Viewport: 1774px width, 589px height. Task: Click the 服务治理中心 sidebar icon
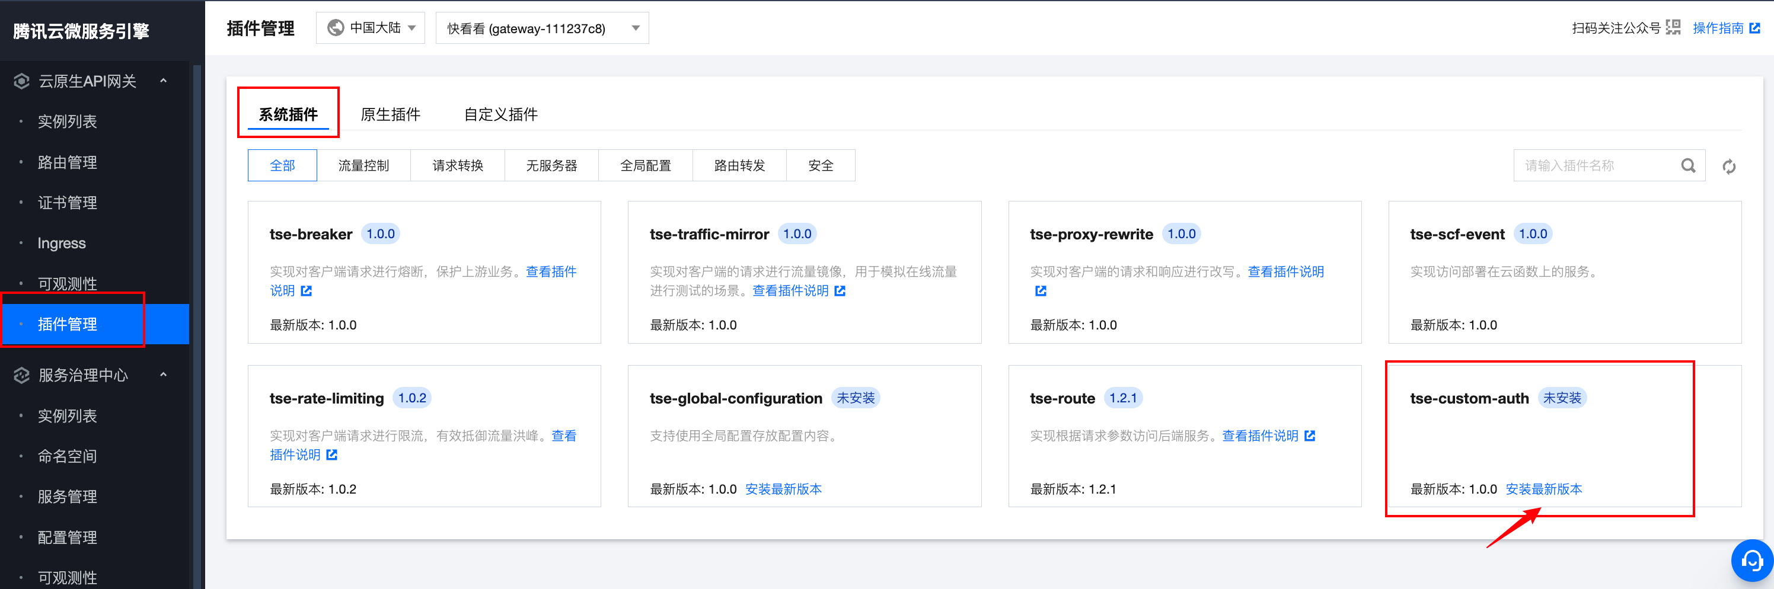[21, 375]
